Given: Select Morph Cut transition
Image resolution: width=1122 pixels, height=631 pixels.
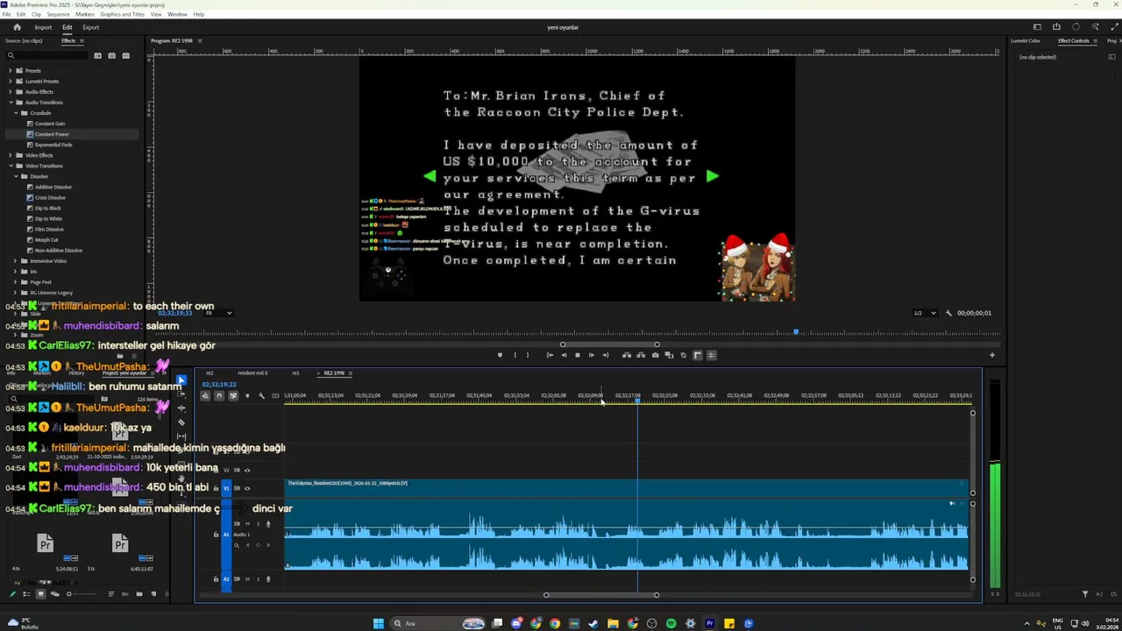Looking at the screenshot, I should pyautogui.click(x=46, y=239).
